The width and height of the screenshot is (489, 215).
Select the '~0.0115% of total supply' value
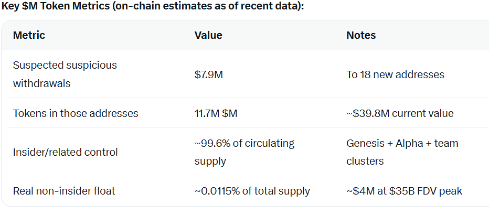252,191
